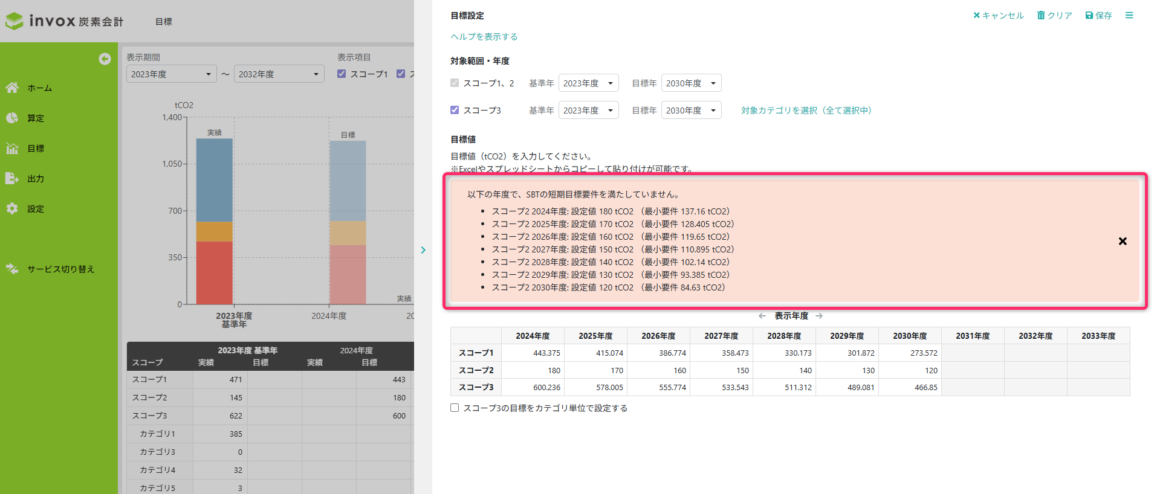
Task: Uncheck the スコープ3 checkbox in target settings
Action: [x=455, y=110]
